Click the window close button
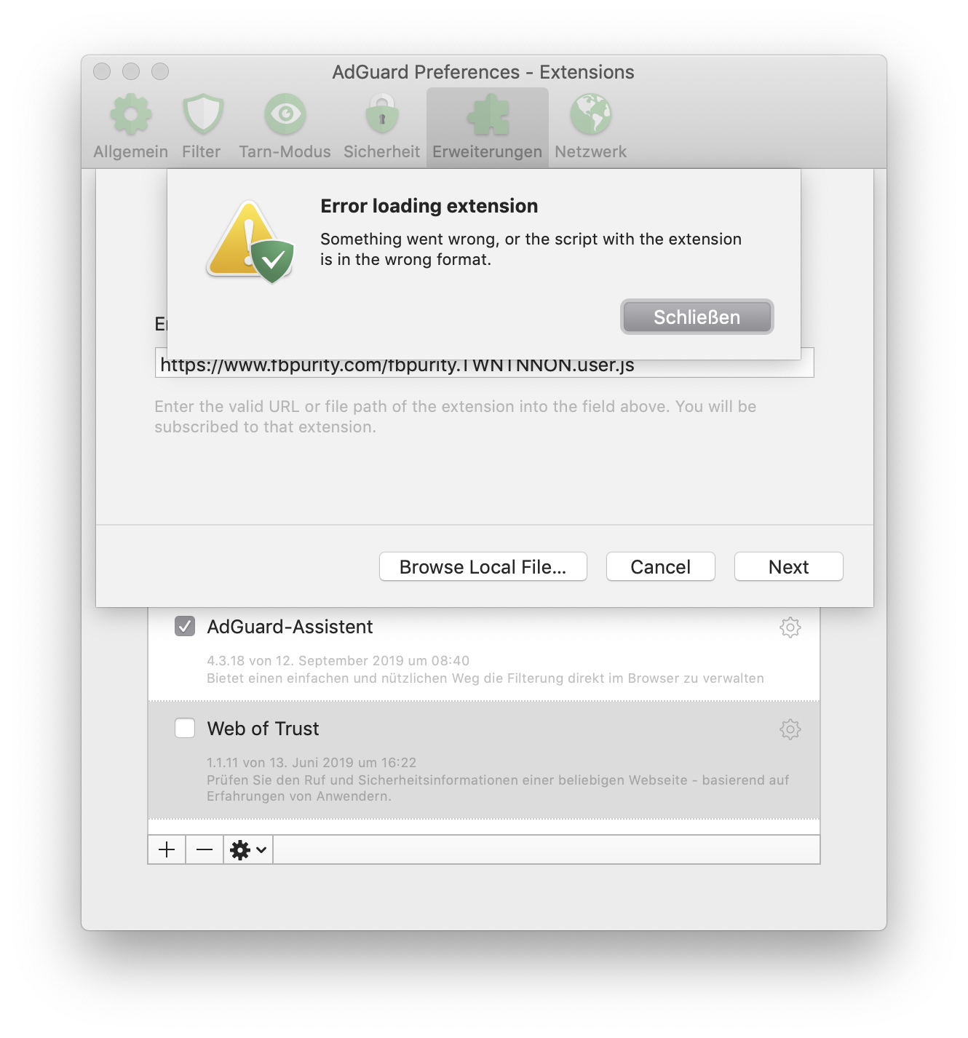Image resolution: width=968 pixels, height=1038 pixels. coord(102,71)
